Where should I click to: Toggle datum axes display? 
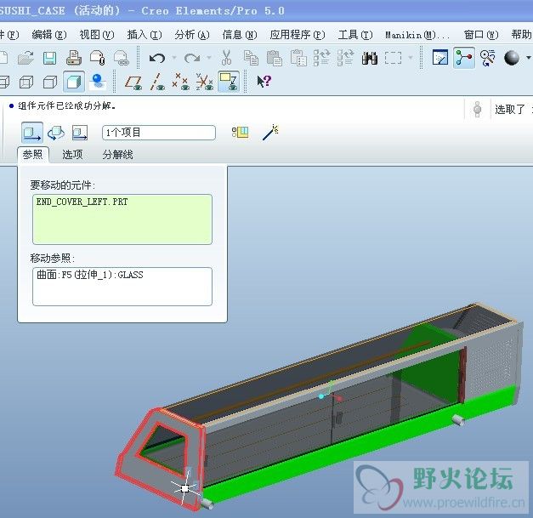click(157, 82)
